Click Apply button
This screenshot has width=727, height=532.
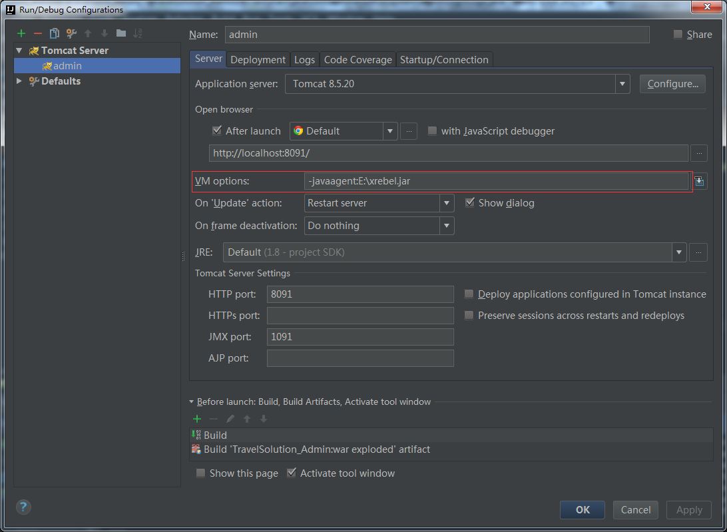click(689, 510)
